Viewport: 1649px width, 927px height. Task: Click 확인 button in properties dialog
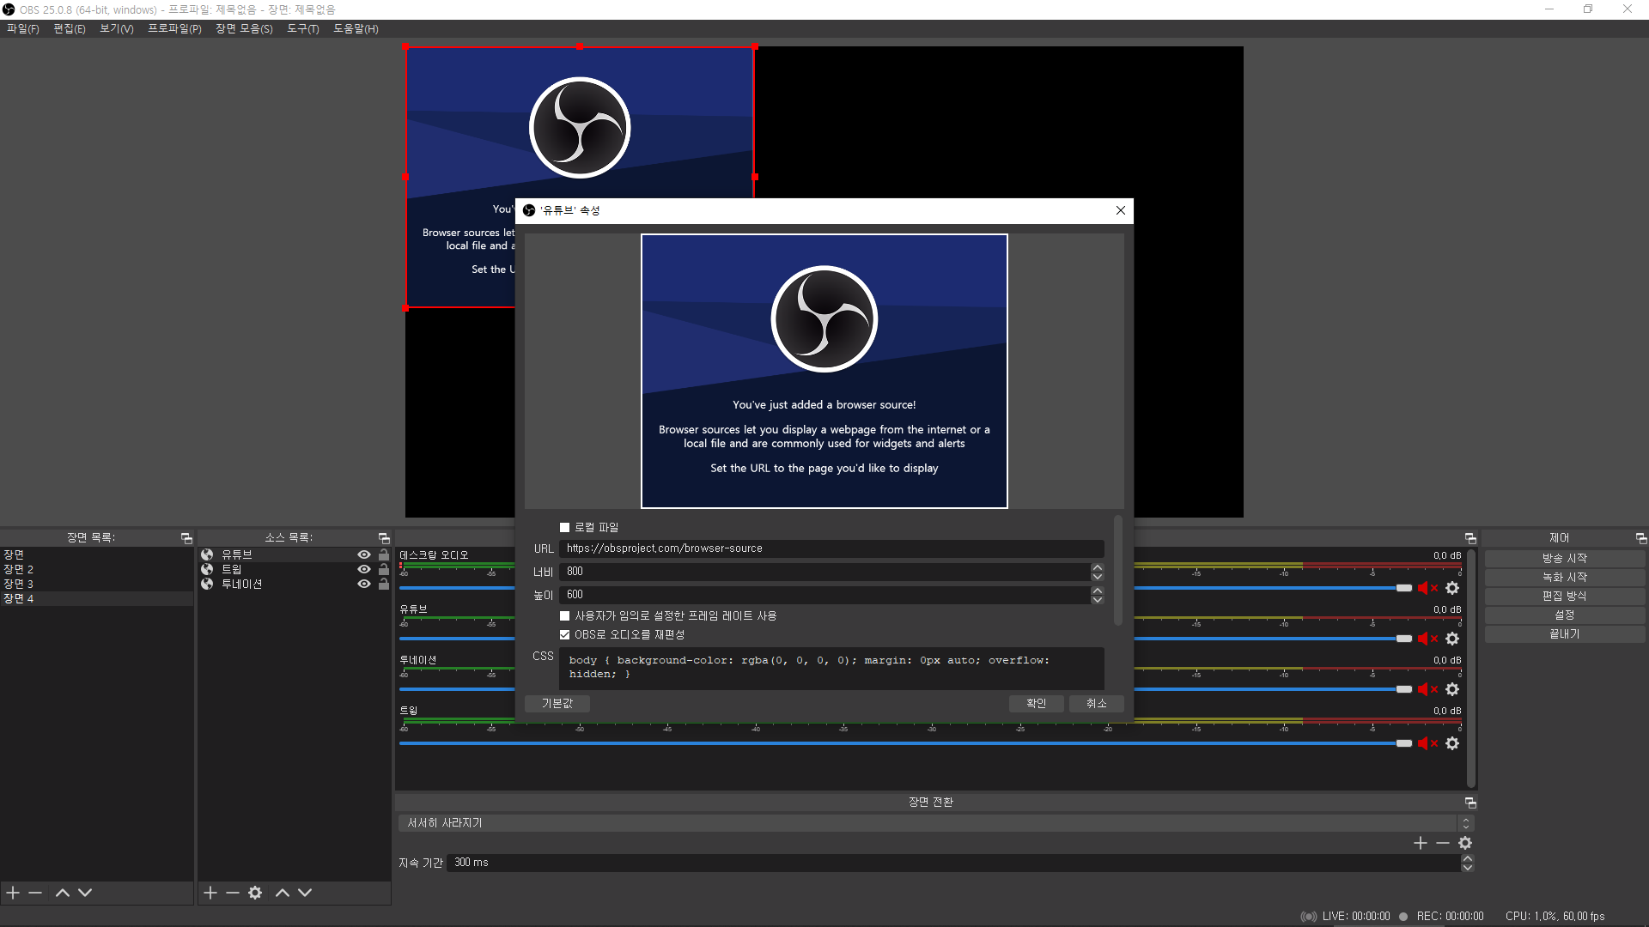point(1036,703)
